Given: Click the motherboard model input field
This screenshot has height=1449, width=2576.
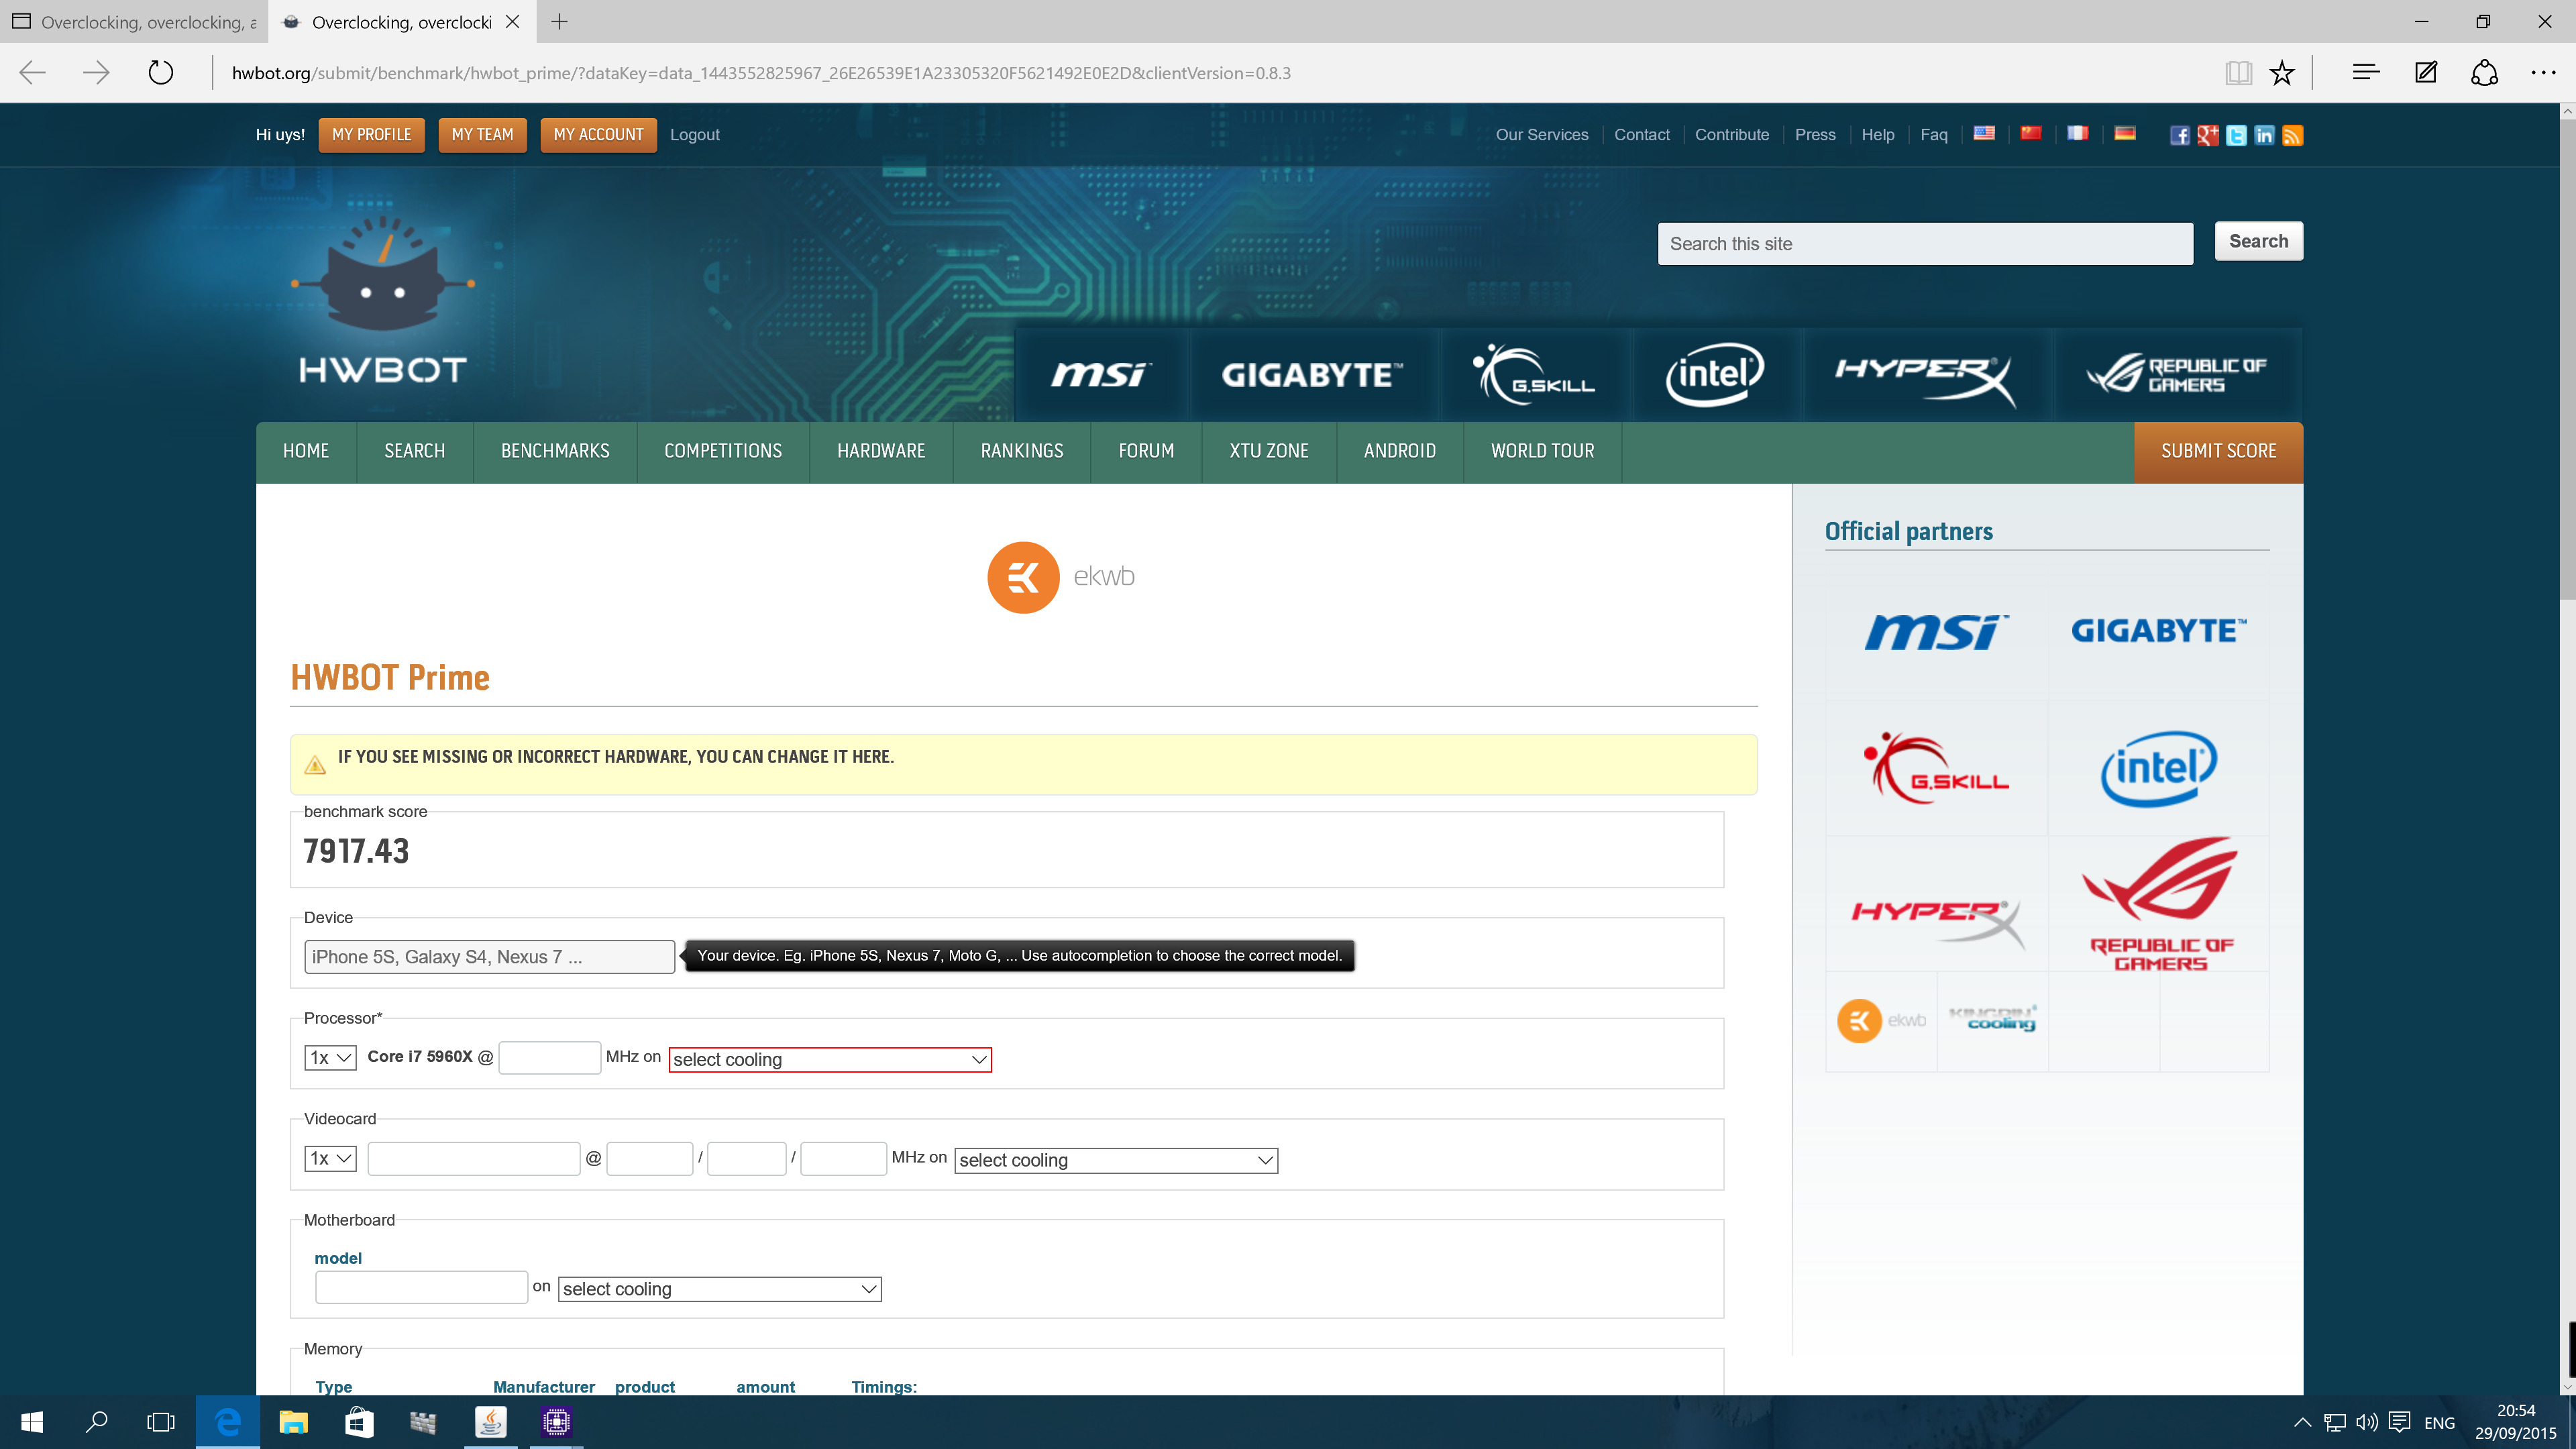Looking at the screenshot, I should pos(421,1287).
